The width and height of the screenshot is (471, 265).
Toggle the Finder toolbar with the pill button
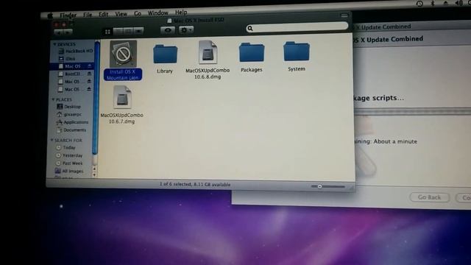click(x=344, y=15)
